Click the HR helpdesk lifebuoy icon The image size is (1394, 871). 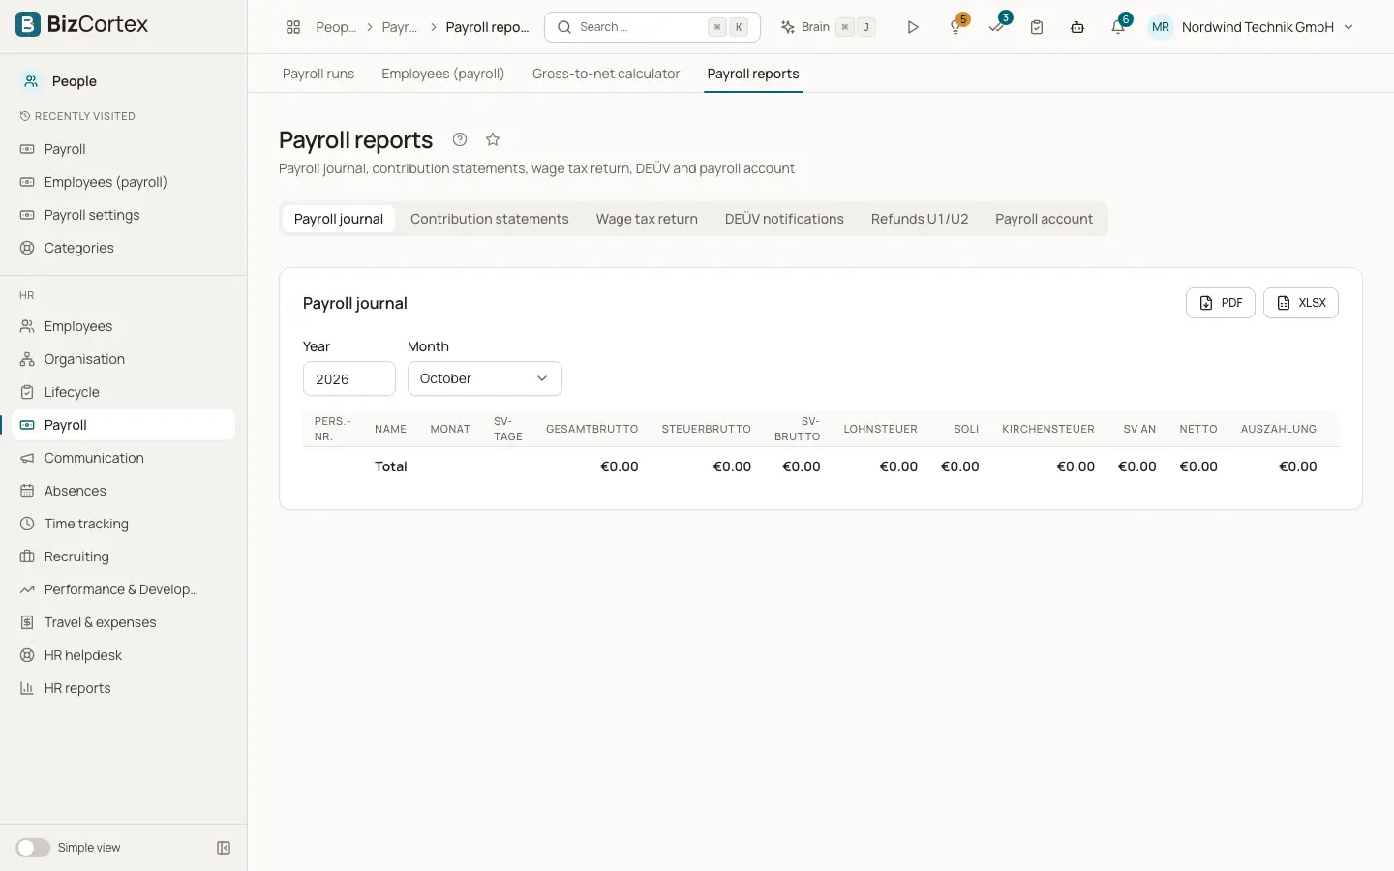27,655
